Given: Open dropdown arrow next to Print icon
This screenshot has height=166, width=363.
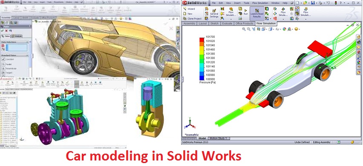Looking at the screenshot, I should (x=324, y=3).
